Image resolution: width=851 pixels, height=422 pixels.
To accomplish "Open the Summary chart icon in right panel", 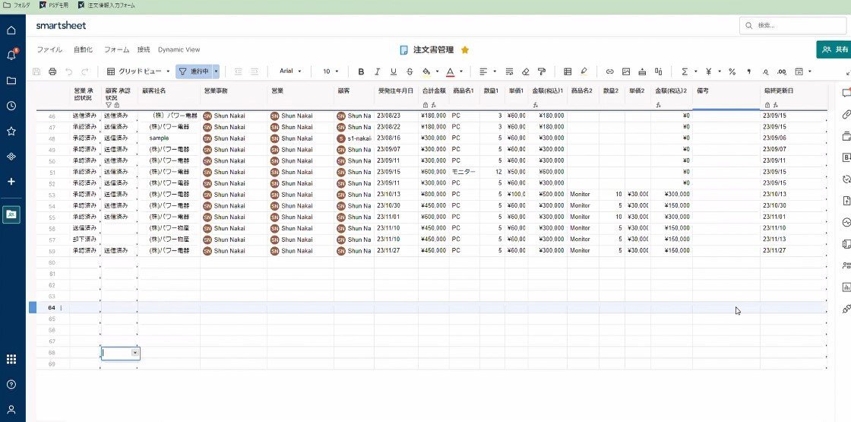I will pyautogui.click(x=846, y=287).
